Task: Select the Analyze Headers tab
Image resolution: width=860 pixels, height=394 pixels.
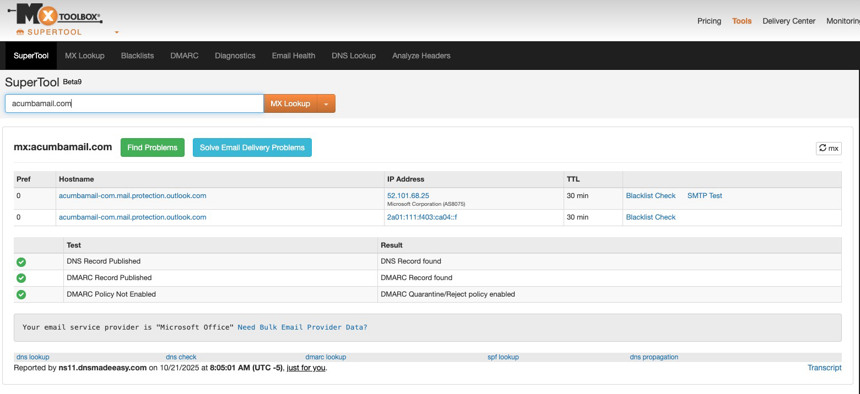Action: (421, 56)
